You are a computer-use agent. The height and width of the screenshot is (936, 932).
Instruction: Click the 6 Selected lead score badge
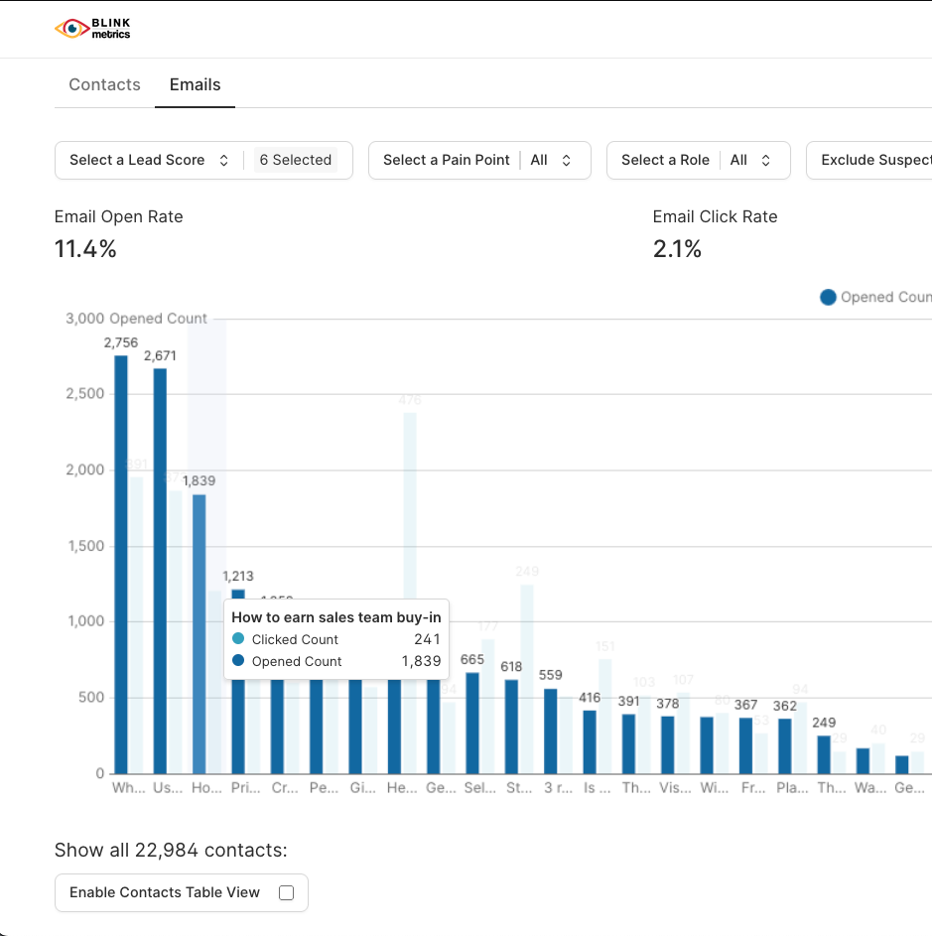pos(295,160)
